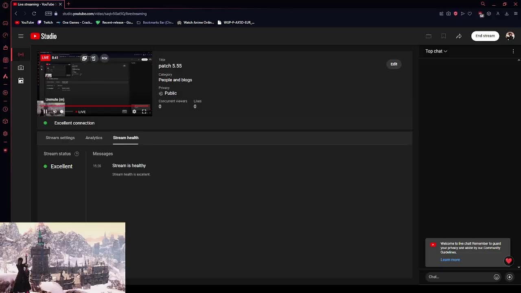
Task: Click the heart reaction button in chat
Action: 509,261
